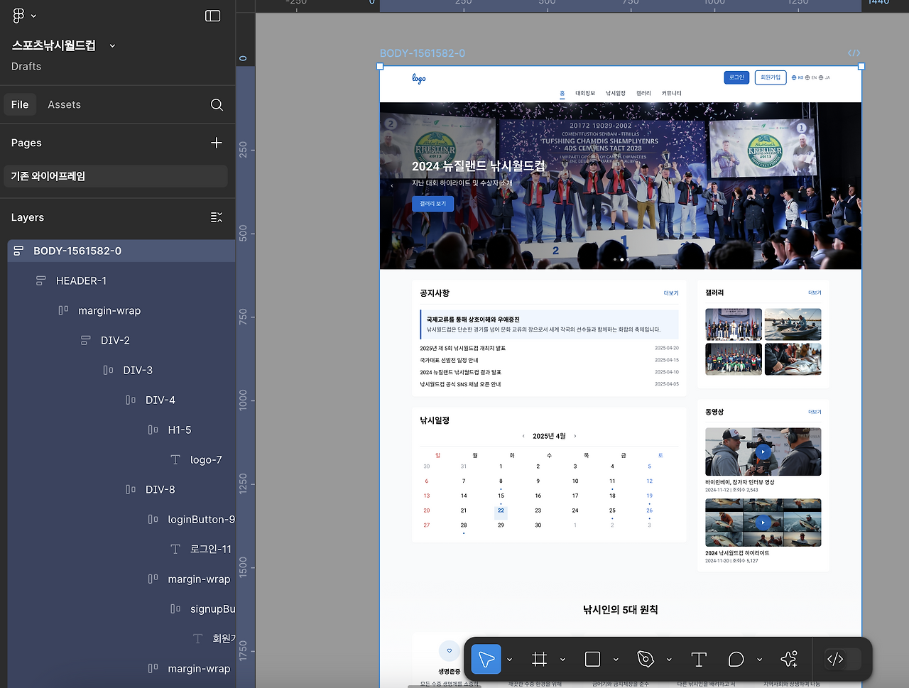Collapse all layers using Layers header icon
Viewport: 909px width, 688px height.
[217, 217]
